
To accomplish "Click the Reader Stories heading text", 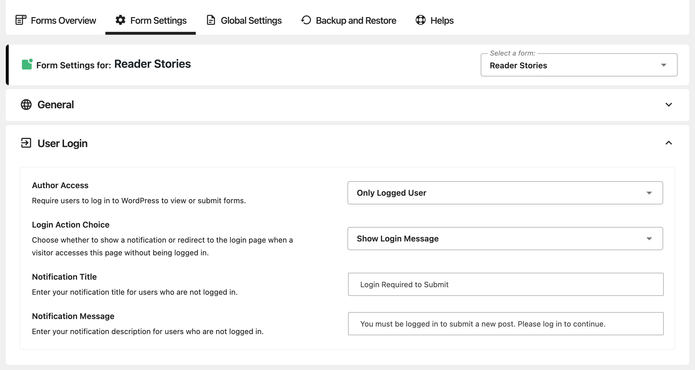I will (x=153, y=64).
